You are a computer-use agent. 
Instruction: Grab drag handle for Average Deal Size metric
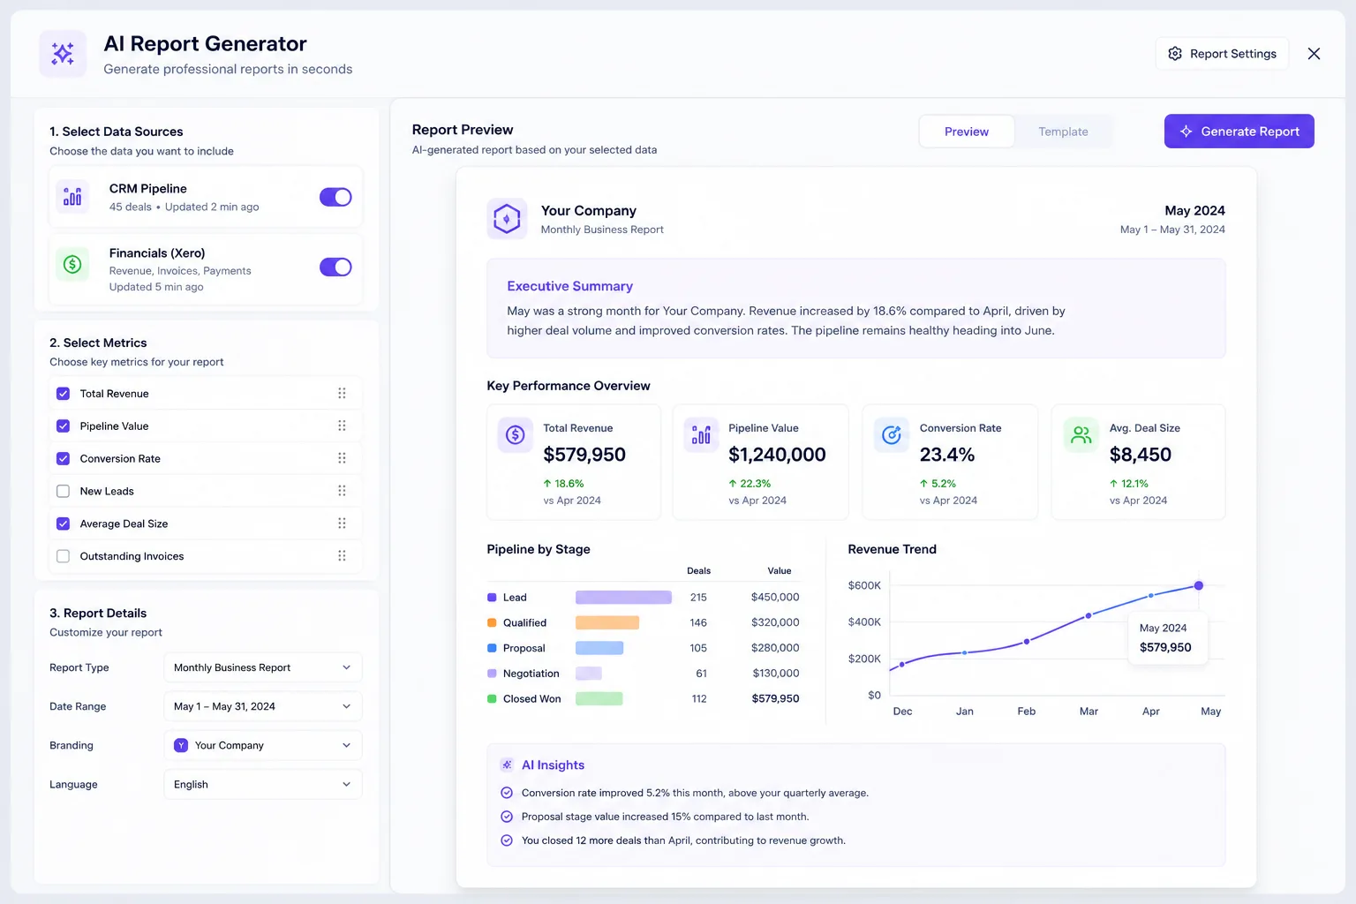(x=342, y=524)
